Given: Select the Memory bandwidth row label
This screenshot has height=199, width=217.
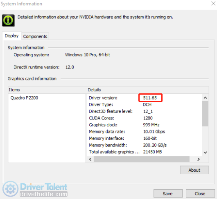Looking at the screenshot, I should (x=108, y=145).
